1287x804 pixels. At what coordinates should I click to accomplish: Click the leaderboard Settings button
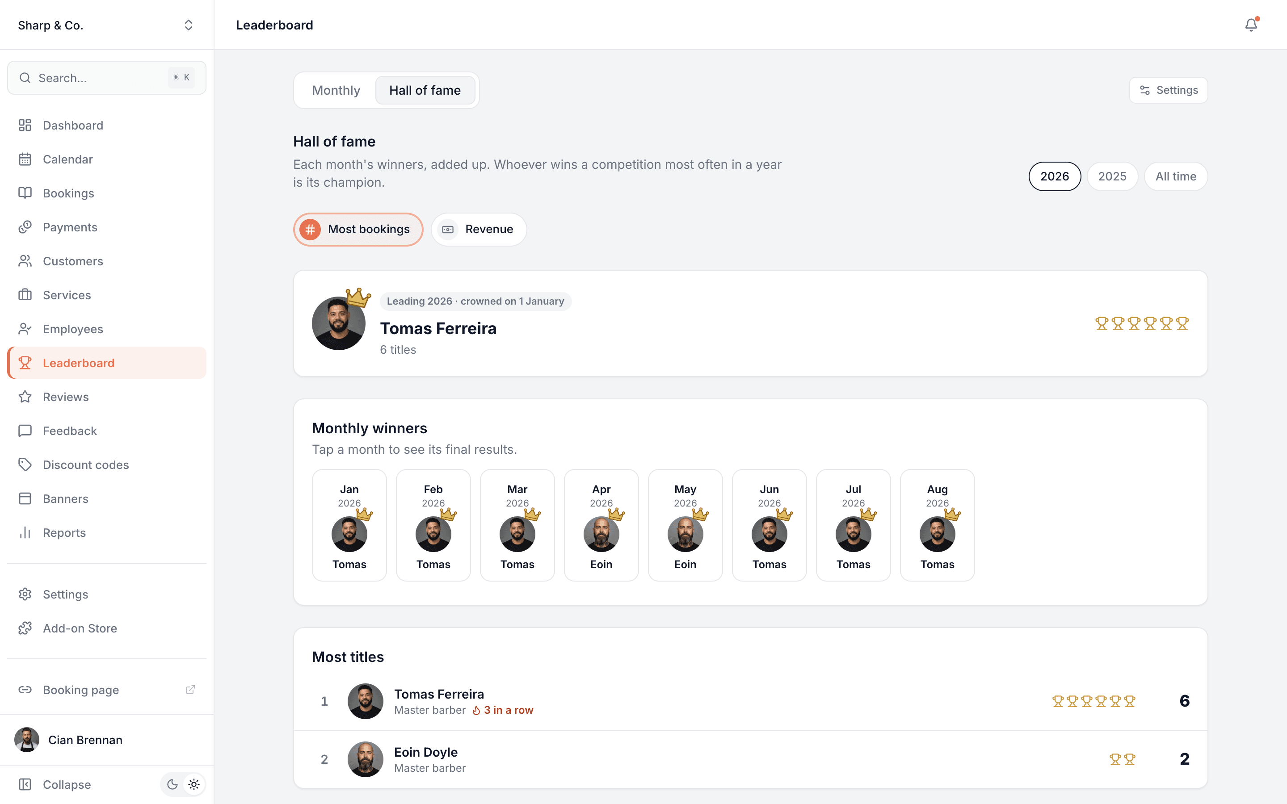tap(1168, 90)
